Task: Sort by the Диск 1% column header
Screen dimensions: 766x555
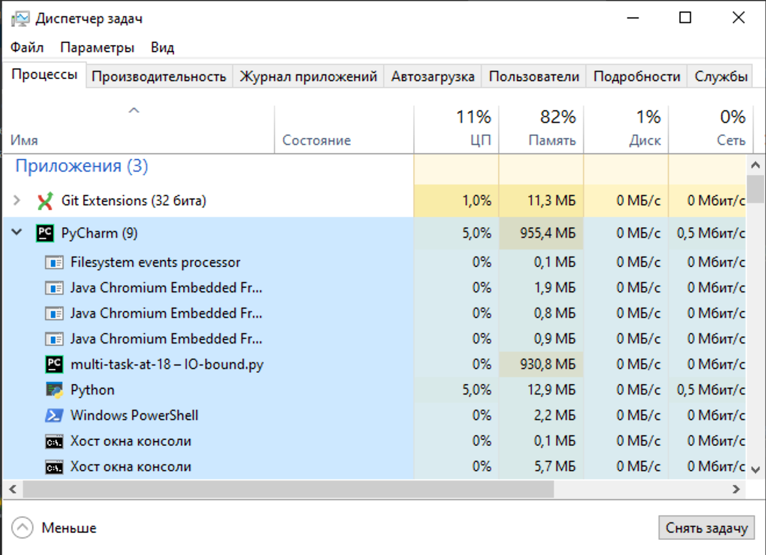Action: point(625,129)
